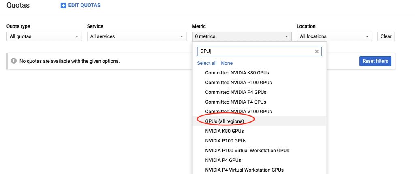Click the info icon in the notice bar
Image resolution: width=415 pixels, height=174 pixels.
point(14,61)
